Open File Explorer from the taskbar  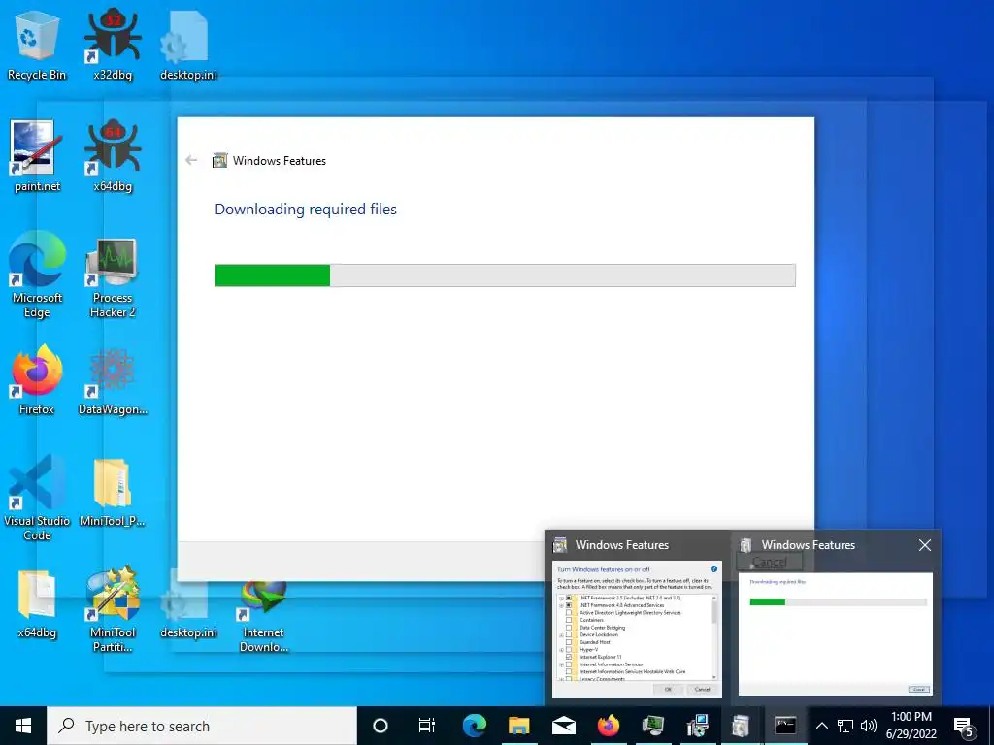(x=518, y=726)
